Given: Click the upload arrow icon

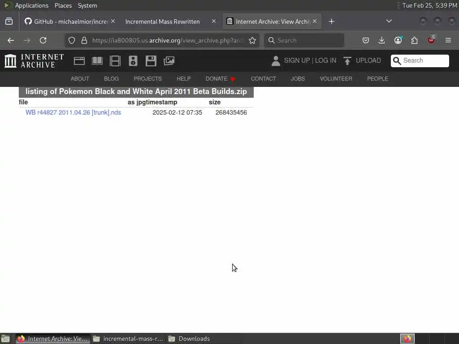Looking at the screenshot, I should coord(347,61).
